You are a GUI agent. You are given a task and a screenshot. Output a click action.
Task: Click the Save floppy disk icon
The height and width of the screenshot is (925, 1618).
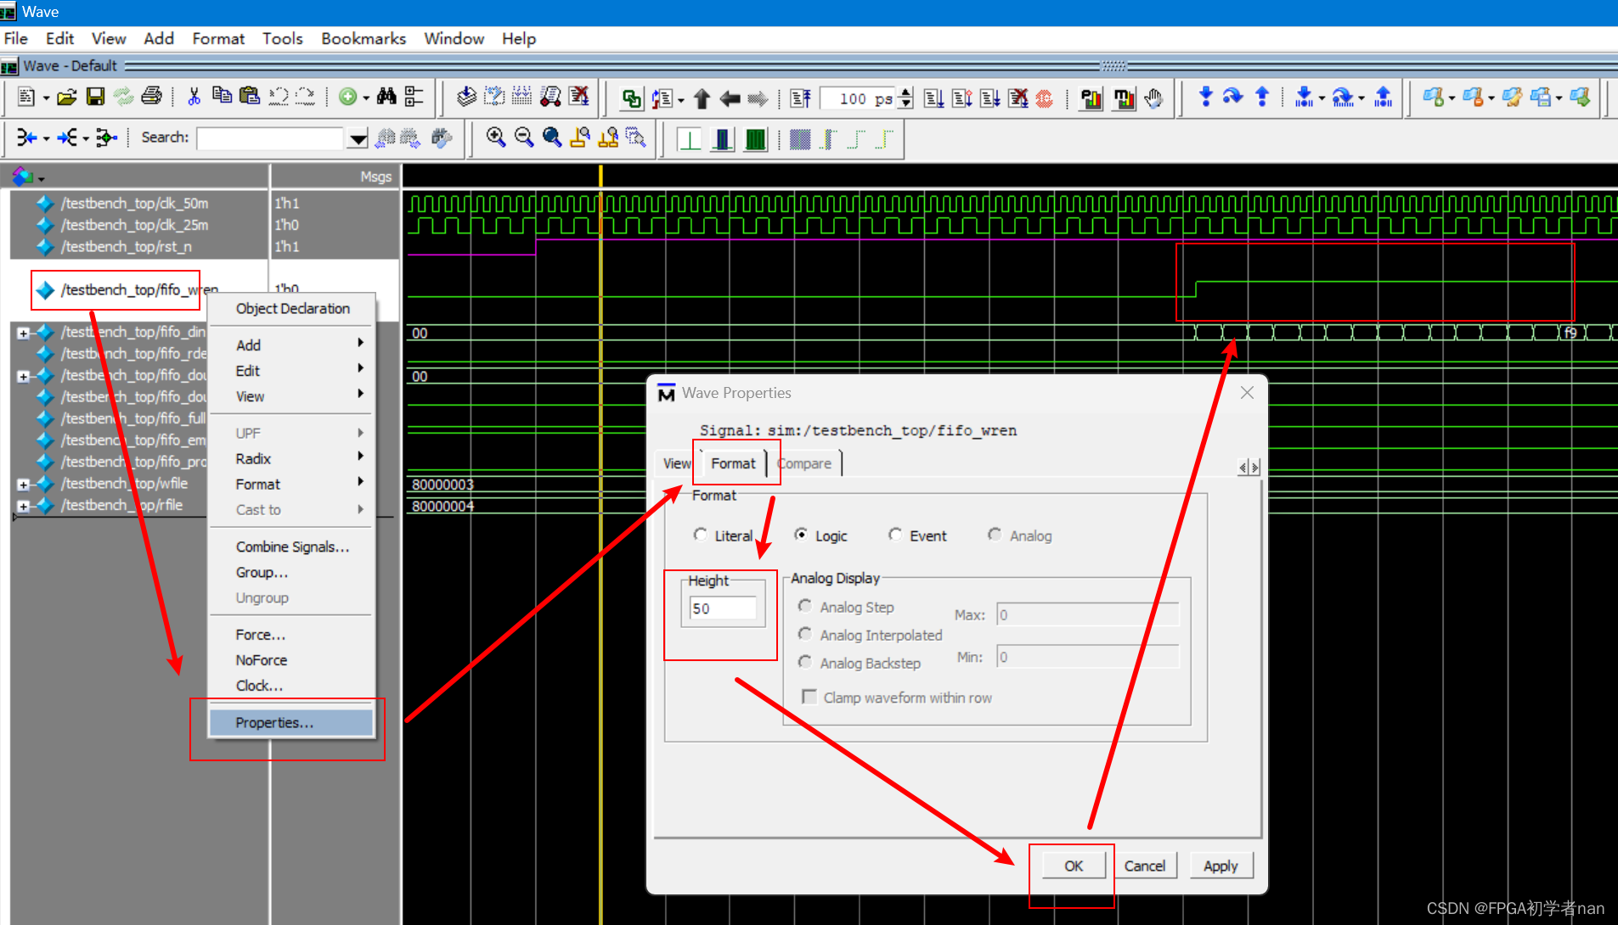click(95, 98)
